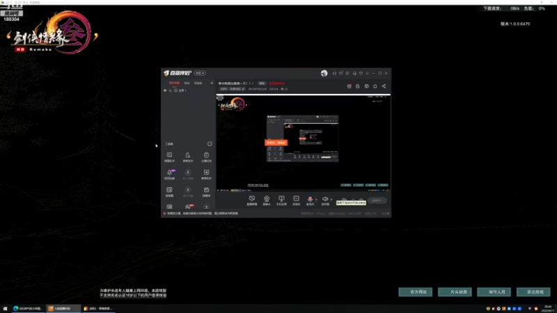
Task: Add screen capture source in toolbar
Action: pos(252,200)
